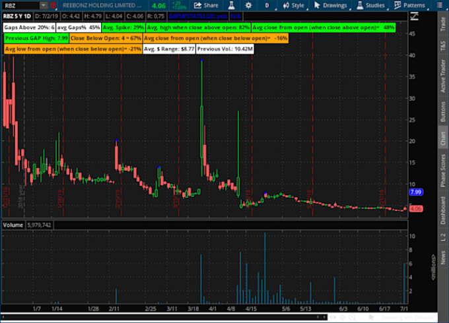Open the Drawing set: Default selector

(x=407, y=317)
